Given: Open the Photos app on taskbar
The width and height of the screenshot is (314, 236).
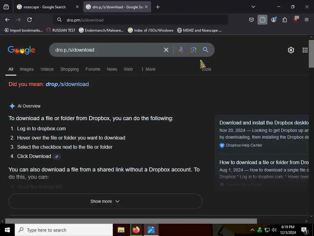Looking at the screenshot, I should 151,230.
